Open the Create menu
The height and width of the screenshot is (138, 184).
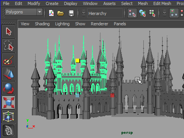pos(52,3)
